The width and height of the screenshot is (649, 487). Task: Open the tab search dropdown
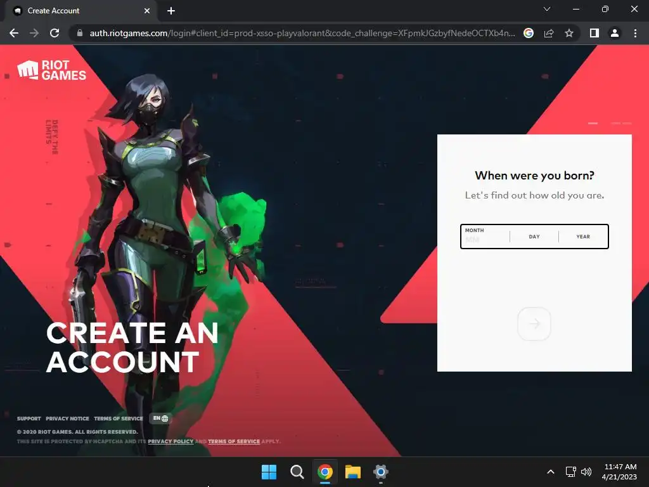547,9
